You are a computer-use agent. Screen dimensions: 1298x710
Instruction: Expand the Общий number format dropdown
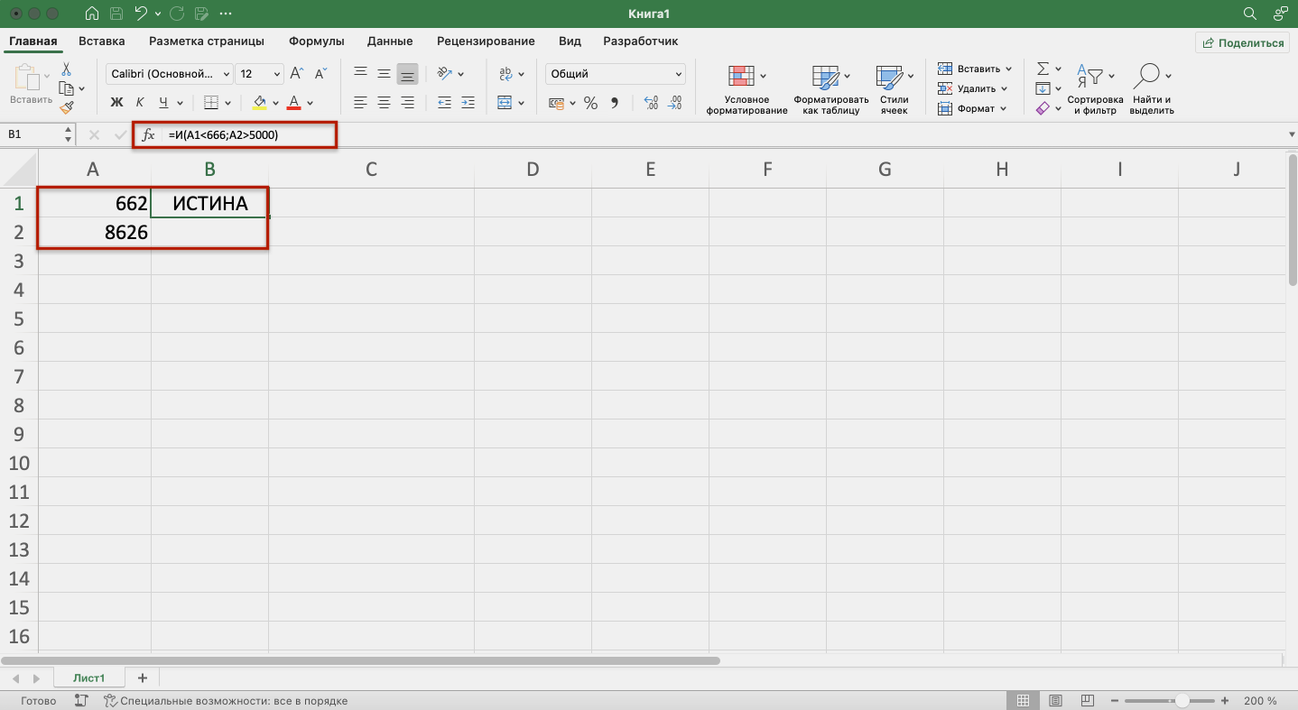coord(679,74)
